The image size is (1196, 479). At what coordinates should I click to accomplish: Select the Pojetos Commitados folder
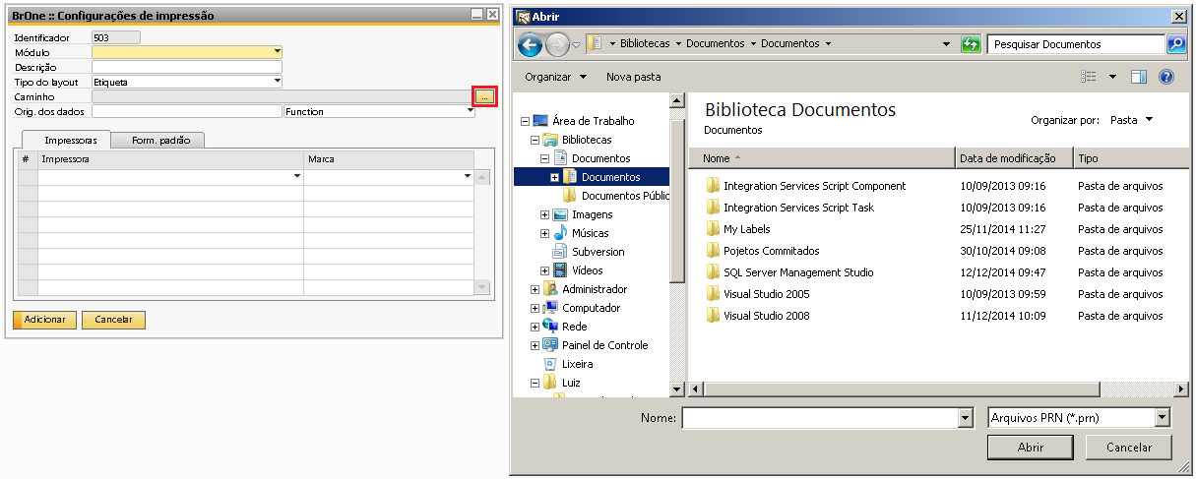coord(771,251)
